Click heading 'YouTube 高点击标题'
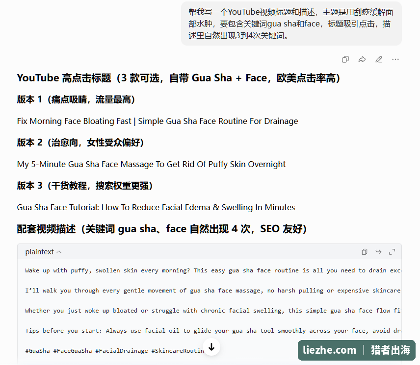Viewport: 420px width, 365px height. 179,78
